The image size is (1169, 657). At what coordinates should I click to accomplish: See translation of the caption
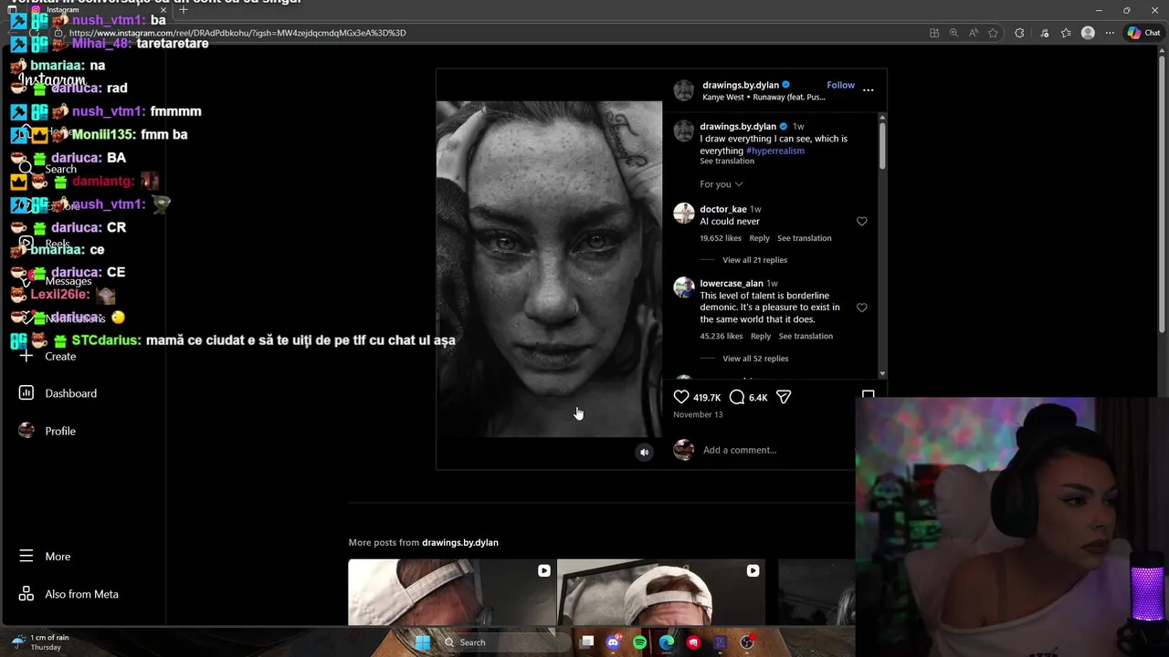[x=727, y=162]
